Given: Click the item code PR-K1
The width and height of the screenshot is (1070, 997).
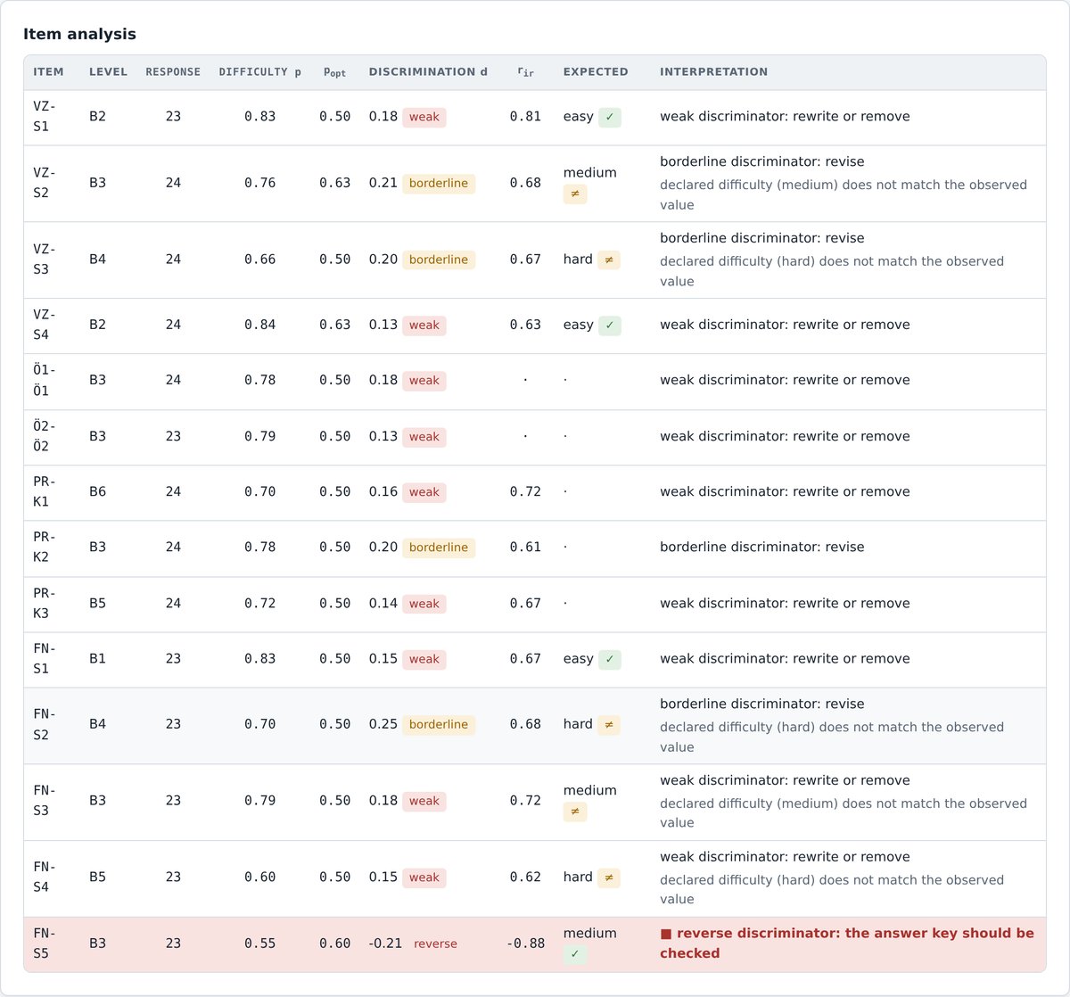Looking at the screenshot, I should [x=45, y=491].
